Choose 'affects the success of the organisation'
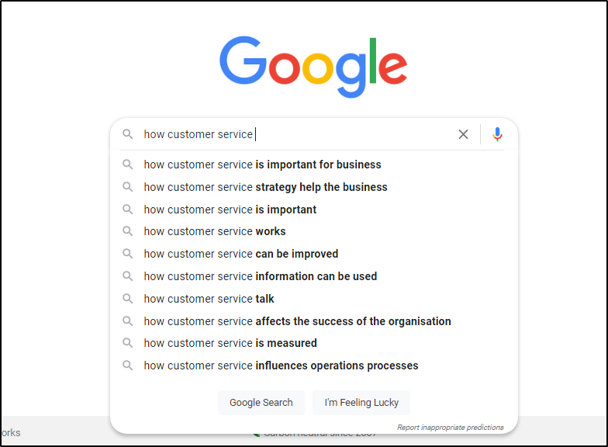Screen dimensions: 608x447 (x=297, y=321)
